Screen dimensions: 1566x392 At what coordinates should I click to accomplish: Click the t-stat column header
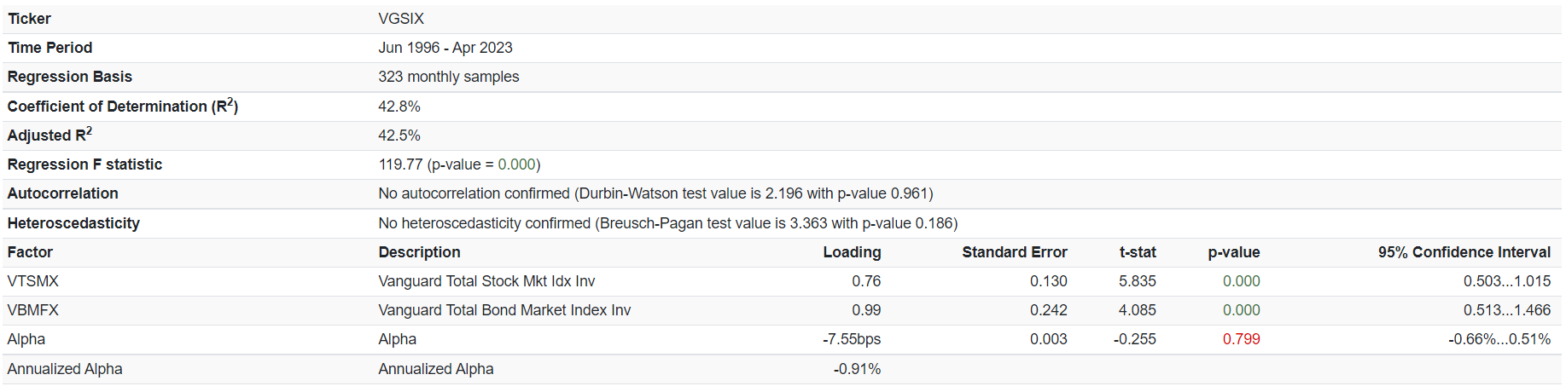point(1137,252)
